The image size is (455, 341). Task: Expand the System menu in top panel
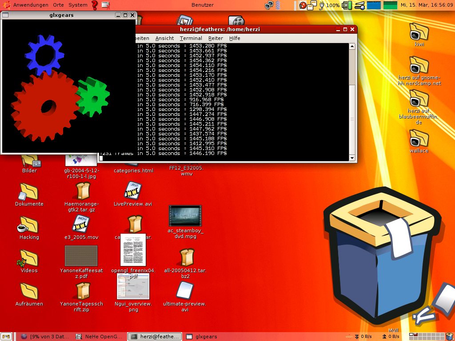pos(78,5)
